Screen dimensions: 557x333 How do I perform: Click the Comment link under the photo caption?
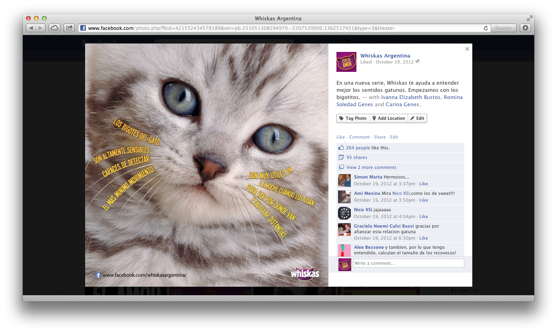pyautogui.click(x=360, y=137)
